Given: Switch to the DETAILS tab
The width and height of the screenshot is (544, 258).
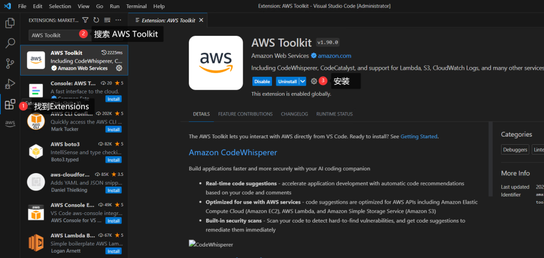Looking at the screenshot, I should pyautogui.click(x=202, y=114).
